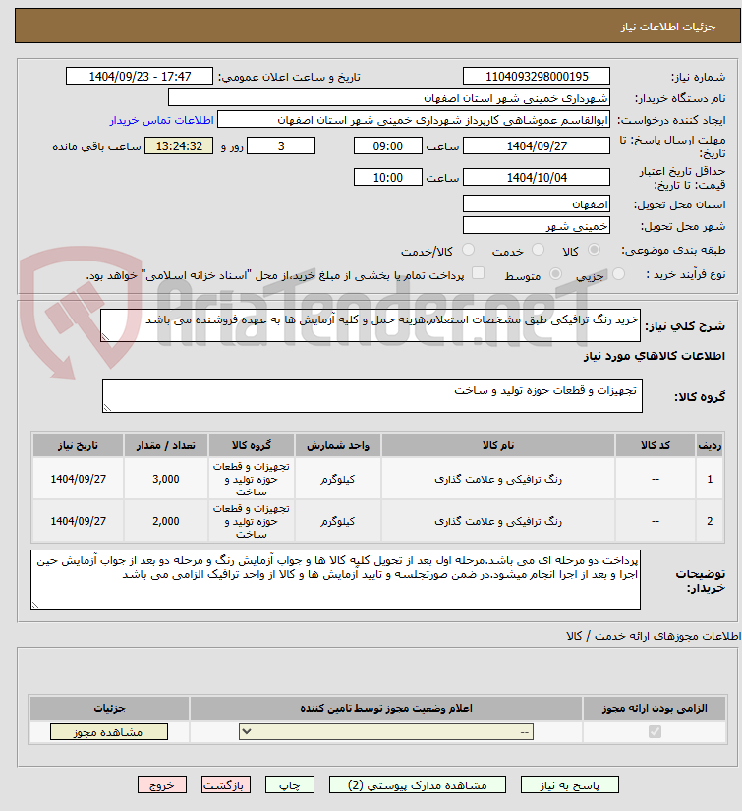Click the ردیف column header
Screen dimensions: 742x811
(x=710, y=445)
